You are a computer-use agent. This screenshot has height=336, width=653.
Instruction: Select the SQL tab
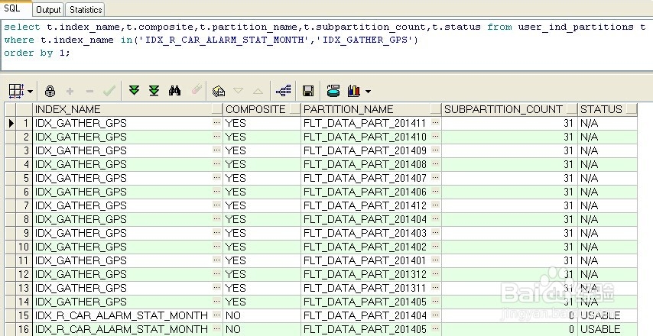click(14, 8)
